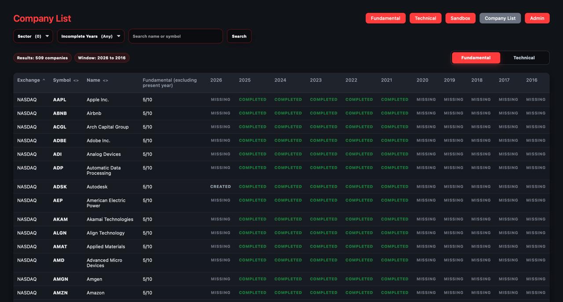This screenshot has height=302, width=563.
Task: Sort by Exchange using the caret icon
Action: click(x=44, y=80)
